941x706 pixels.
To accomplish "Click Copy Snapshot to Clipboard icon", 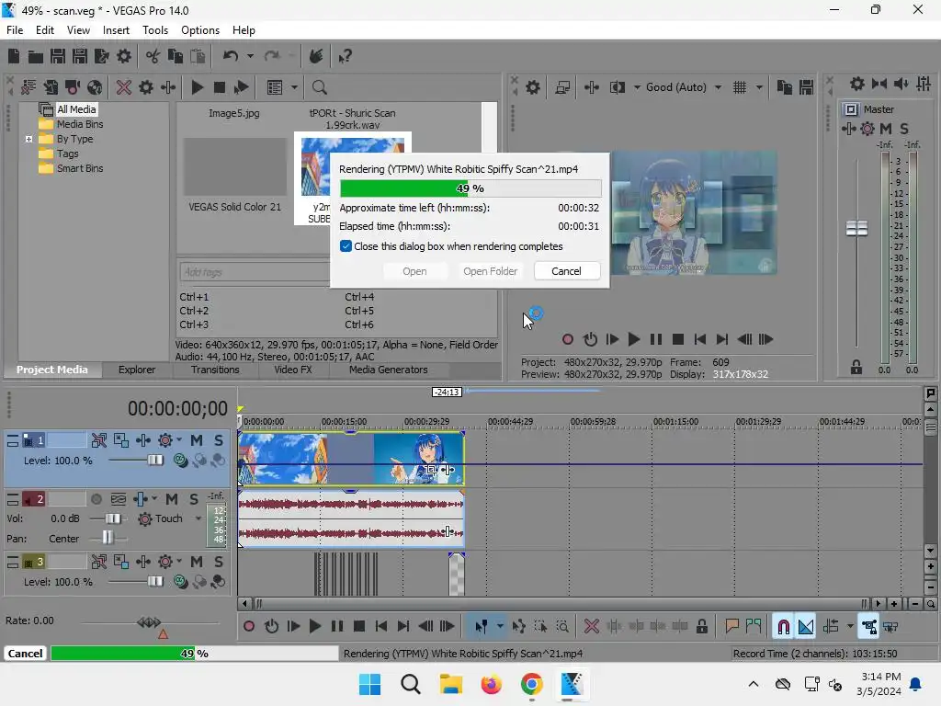I will click(x=785, y=87).
